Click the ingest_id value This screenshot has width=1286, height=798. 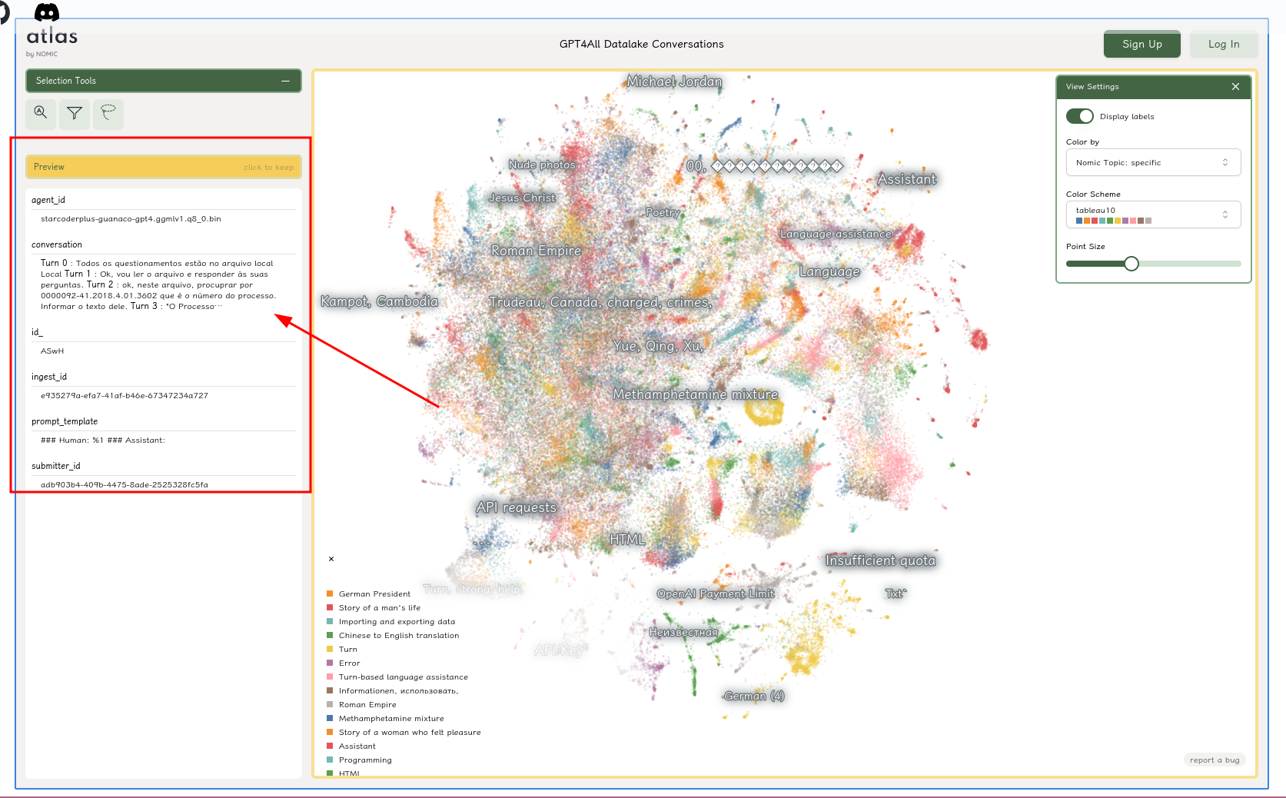pyautogui.click(x=125, y=395)
